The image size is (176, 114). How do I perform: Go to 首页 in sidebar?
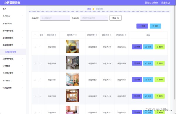pyautogui.click(x=4, y=9)
